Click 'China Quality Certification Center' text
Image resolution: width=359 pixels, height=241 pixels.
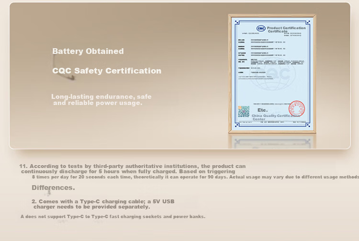click(x=276, y=117)
